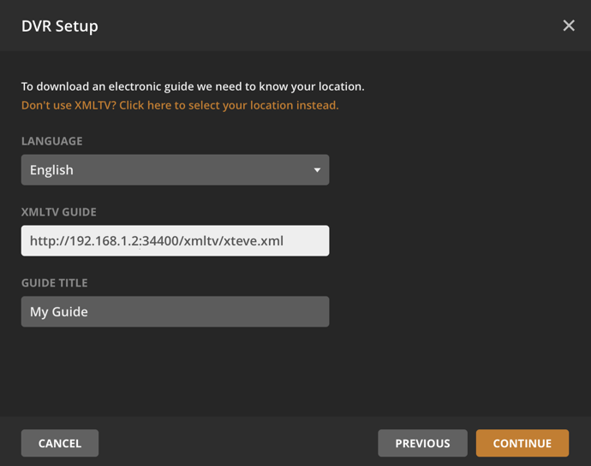591x466 pixels.
Task: Click the My Guide title text
Action: [59, 312]
